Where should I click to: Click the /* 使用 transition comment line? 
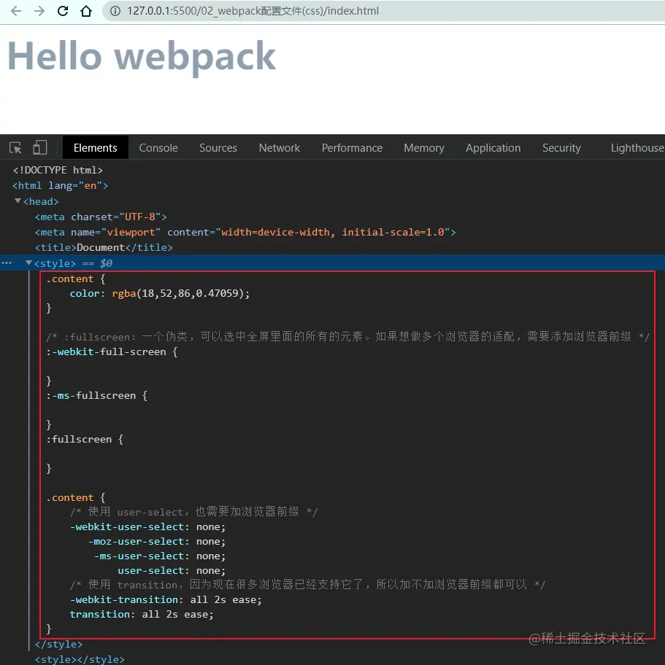tap(307, 586)
